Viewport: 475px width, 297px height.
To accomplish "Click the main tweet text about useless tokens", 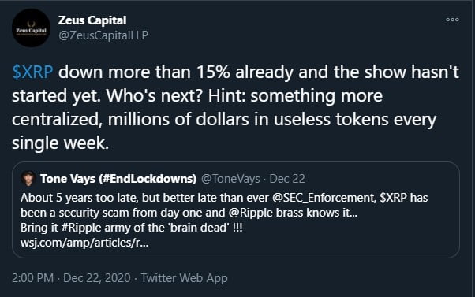I will click(235, 107).
